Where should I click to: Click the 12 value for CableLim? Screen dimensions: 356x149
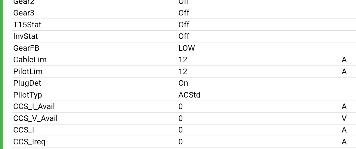[183, 60]
